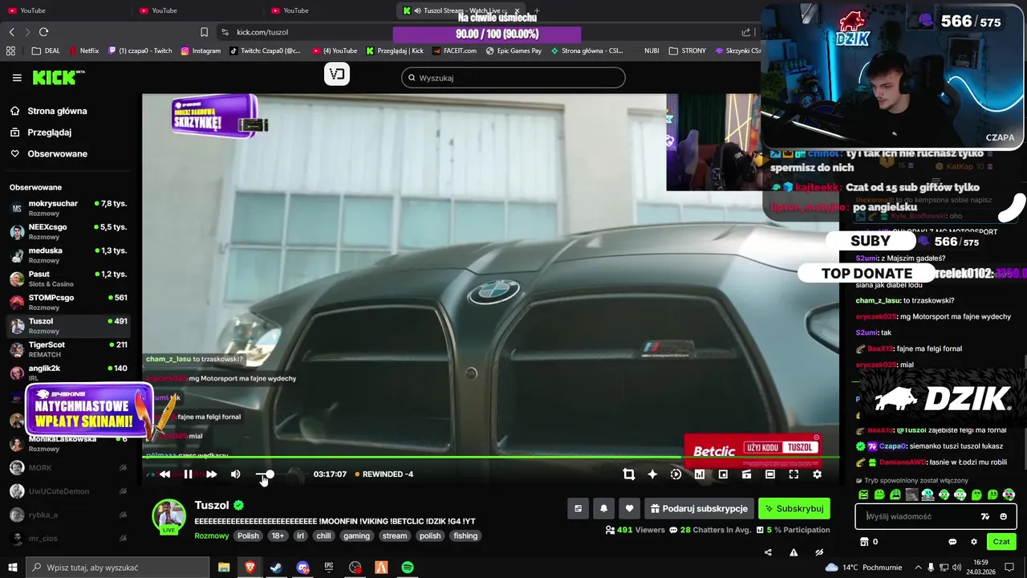The image size is (1027, 578).
Task: Click the gaming tag
Action: point(357,535)
